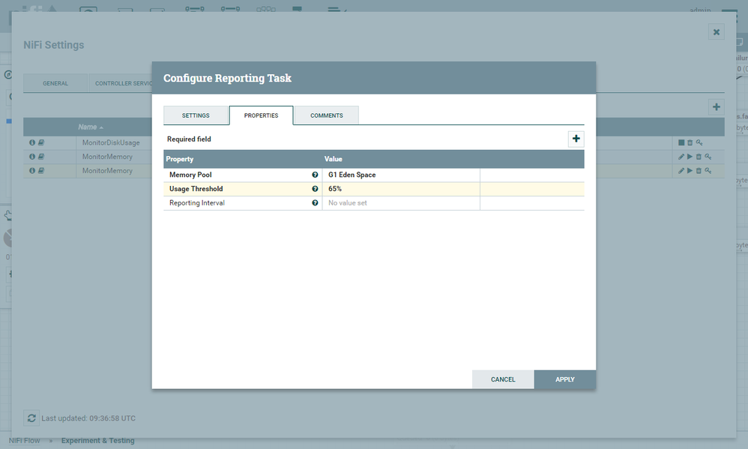Click help icon beside Usage Threshold
The image size is (748, 449).
point(315,189)
